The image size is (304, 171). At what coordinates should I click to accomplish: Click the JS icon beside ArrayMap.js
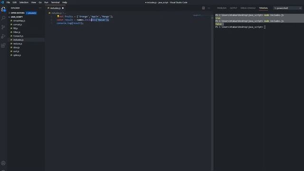tap(11, 20)
